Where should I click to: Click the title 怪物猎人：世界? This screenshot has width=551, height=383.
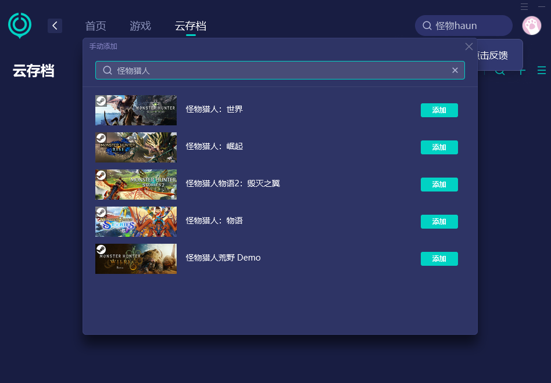tap(214, 109)
